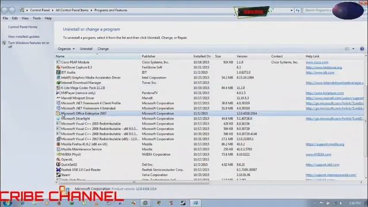Image resolution: width=368 pixels, height=207 pixels.
Task: Click the horizontal scrollbar right arrow
Action: 361,182
